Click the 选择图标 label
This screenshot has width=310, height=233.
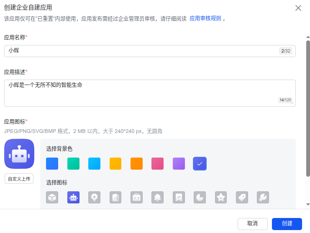pyautogui.click(x=57, y=183)
